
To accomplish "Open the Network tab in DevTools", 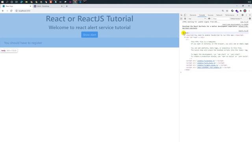I will pos(219,15).
